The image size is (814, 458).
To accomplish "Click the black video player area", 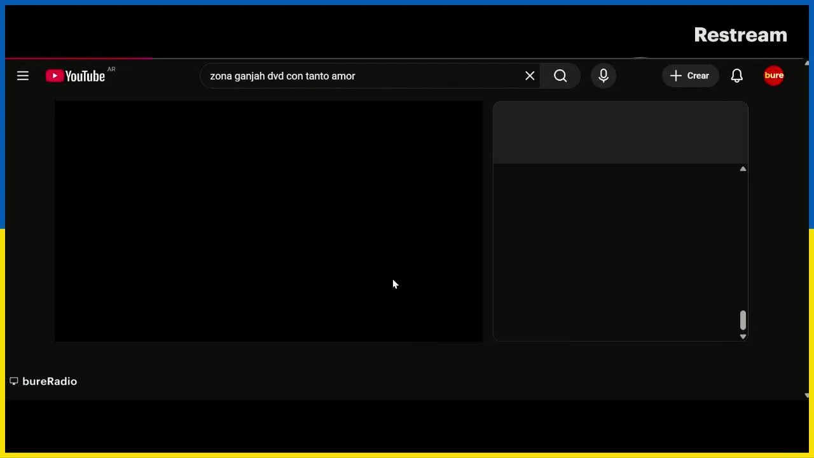I will (268, 221).
